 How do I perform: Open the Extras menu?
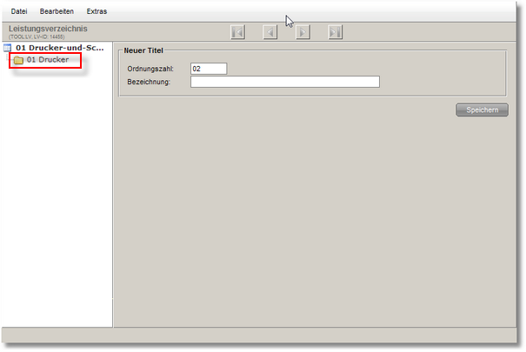point(97,11)
